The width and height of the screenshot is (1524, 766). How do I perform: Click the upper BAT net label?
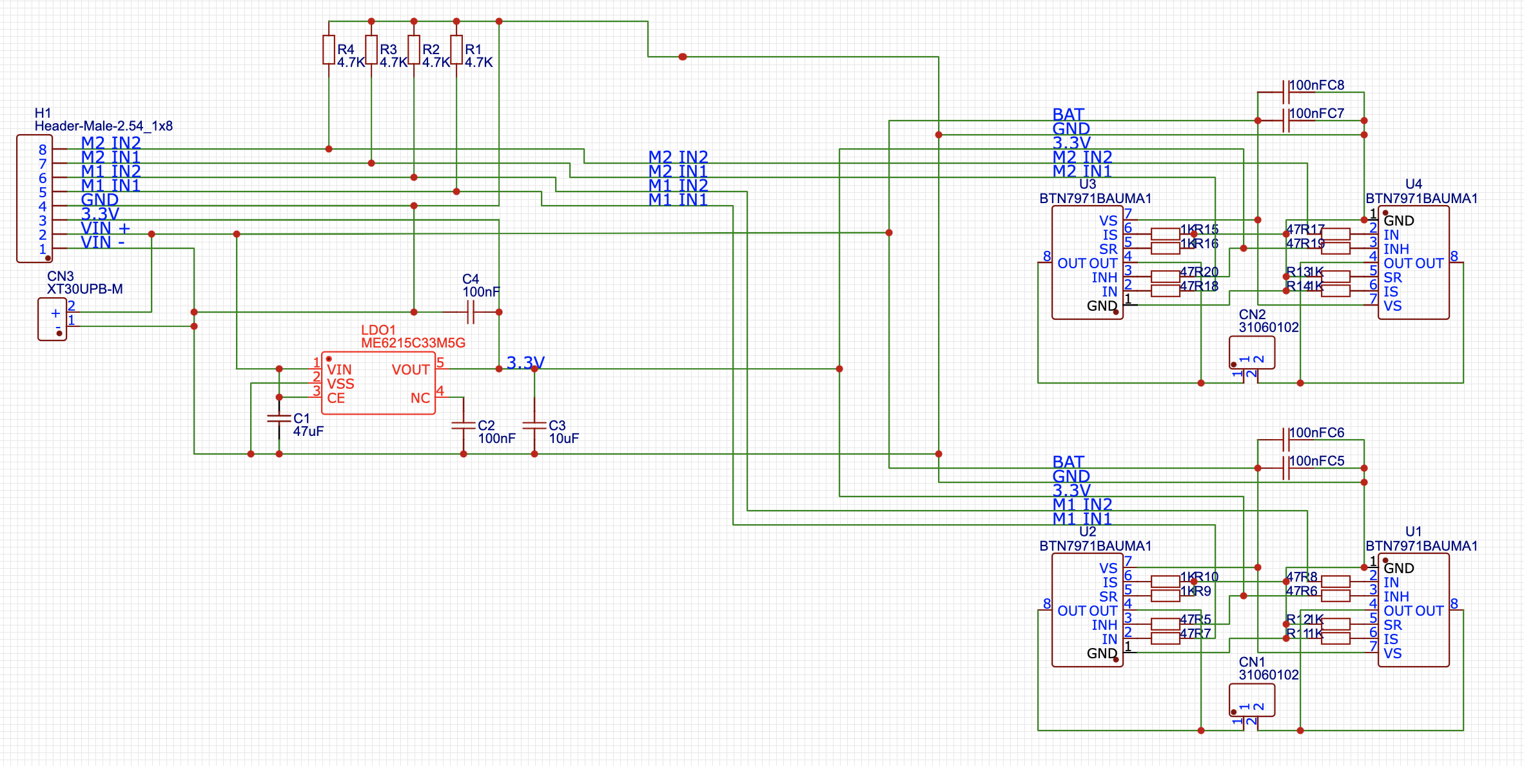click(x=1068, y=114)
